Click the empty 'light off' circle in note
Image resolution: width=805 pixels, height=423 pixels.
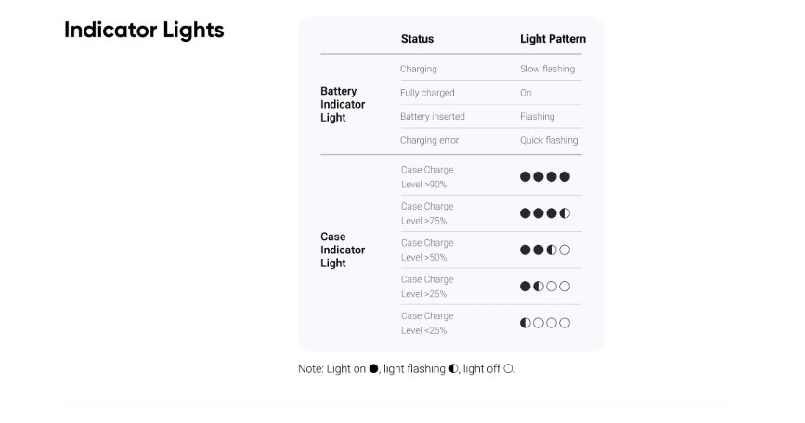(508, 368)
